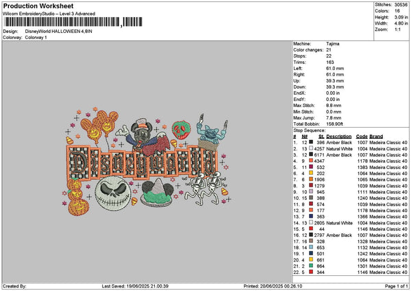Click the embroidery design preview image
The height and width of the screenshot is (291, 411).
pos(147,161)
